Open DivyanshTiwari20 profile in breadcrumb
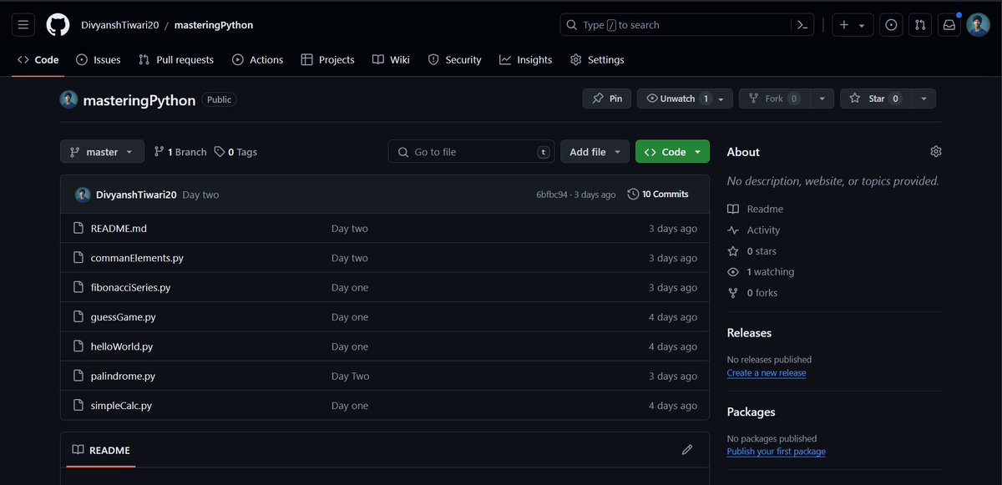 point(118,25)
